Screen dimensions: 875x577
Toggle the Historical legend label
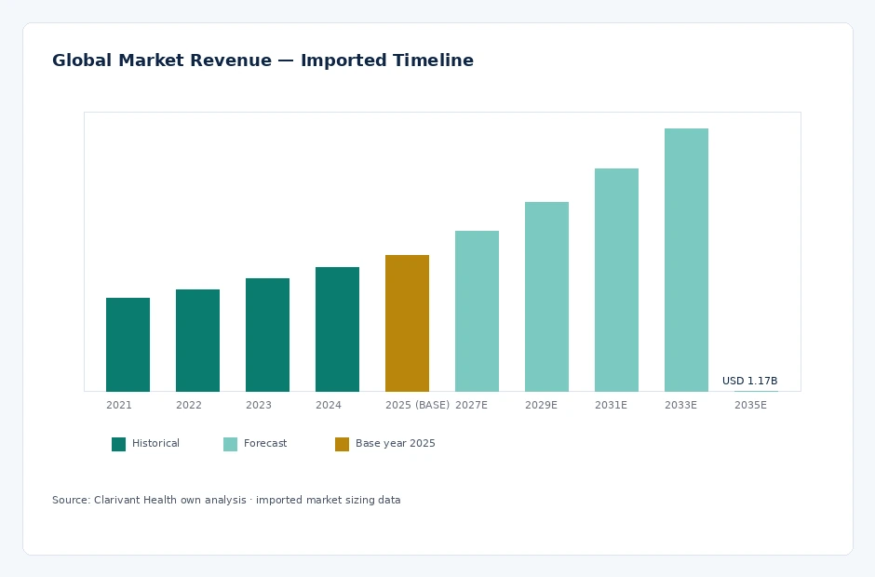pyautogui.click(x=155, y=443)
